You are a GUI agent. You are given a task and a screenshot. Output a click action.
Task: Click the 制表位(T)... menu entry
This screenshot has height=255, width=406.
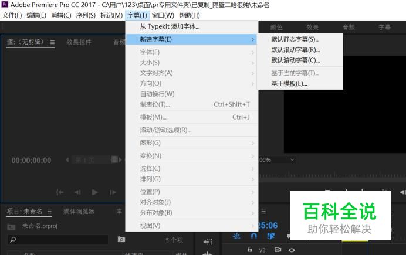coord(192,104)
